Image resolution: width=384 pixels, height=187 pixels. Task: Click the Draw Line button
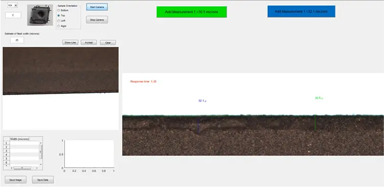click(70, 42)
